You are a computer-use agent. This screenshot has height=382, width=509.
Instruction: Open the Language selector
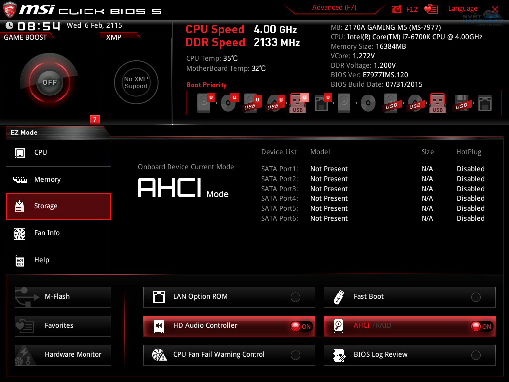coord(462,8)
